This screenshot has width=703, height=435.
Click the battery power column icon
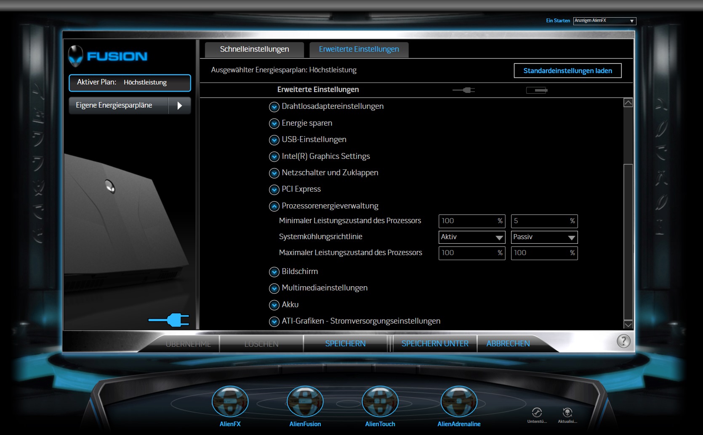(537, 90)
